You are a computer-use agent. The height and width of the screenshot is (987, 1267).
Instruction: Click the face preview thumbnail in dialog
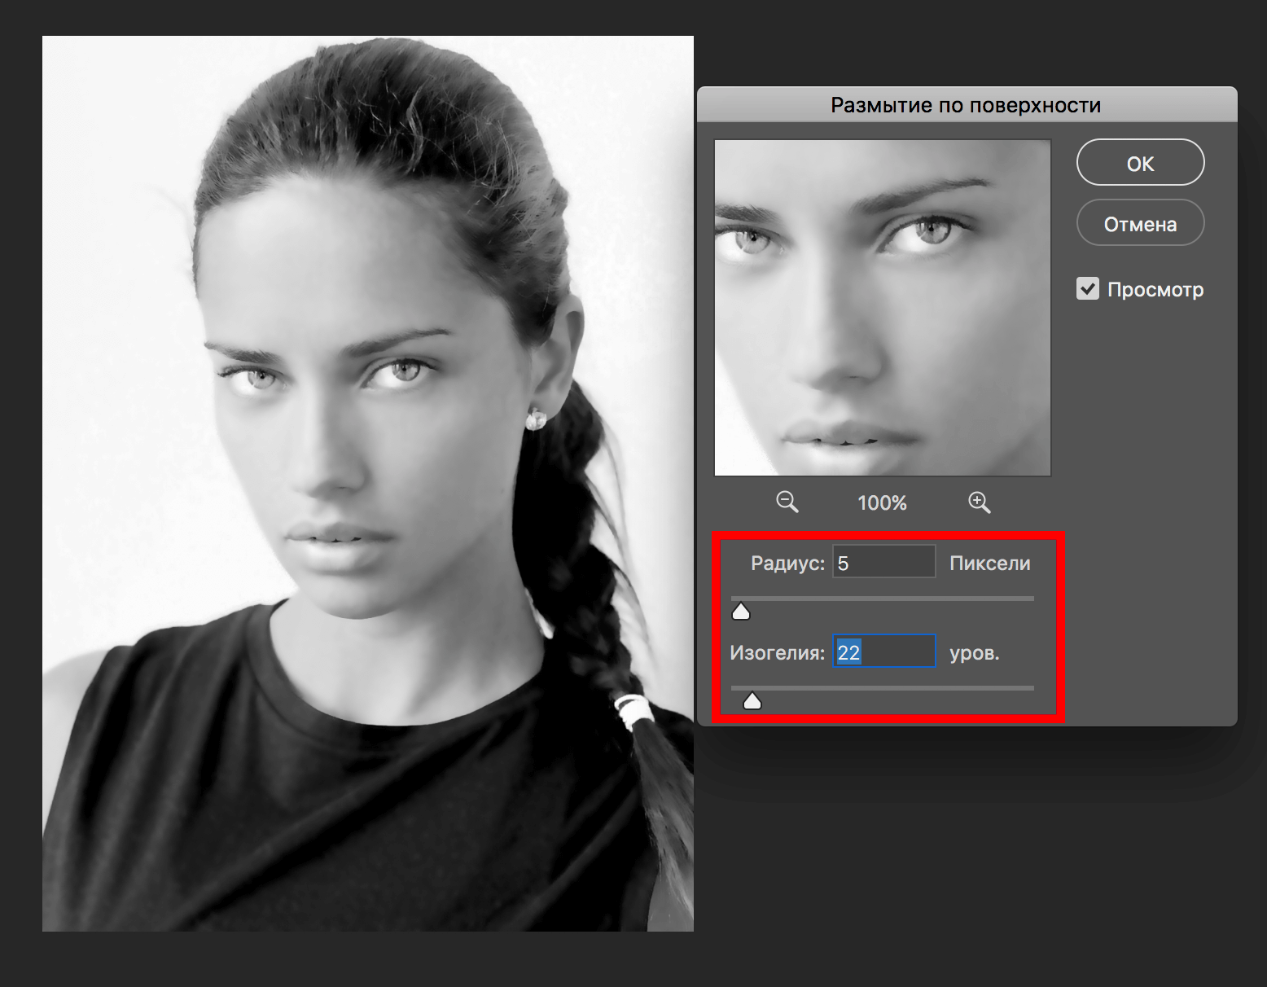[882, 308]
